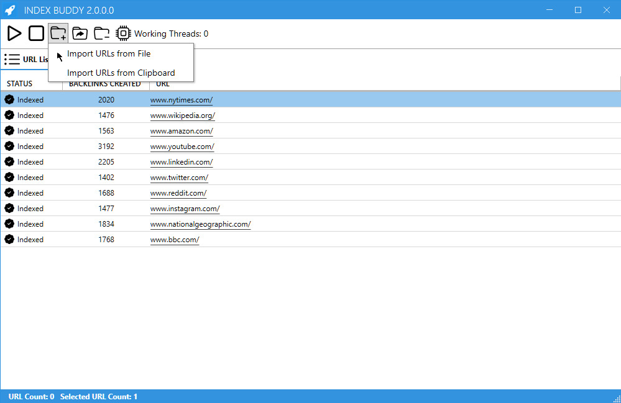
Task: Follow the www.nationalgeographic.com link
Action: pos(200,224)
